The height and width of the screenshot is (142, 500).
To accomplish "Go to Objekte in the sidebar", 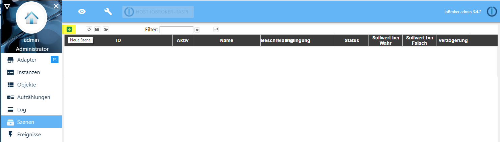I will pyautogui.click(x=26, y=85).
